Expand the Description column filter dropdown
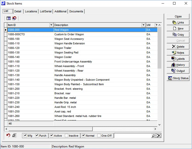This screenshot has height=149, width=192. (143, 25)
